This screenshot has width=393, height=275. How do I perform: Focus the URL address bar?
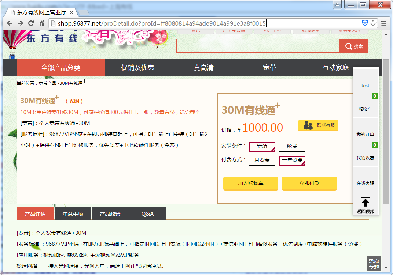(205, 23)
